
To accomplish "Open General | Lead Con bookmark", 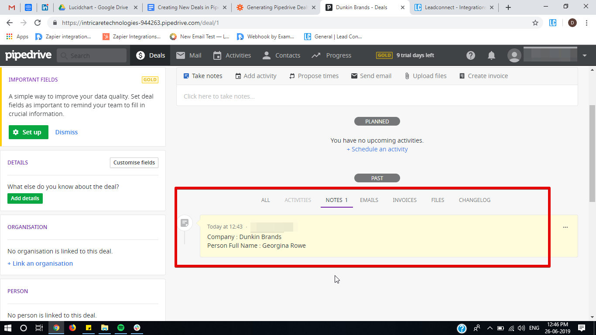I will pyautogui.click(x=333, y=37).
